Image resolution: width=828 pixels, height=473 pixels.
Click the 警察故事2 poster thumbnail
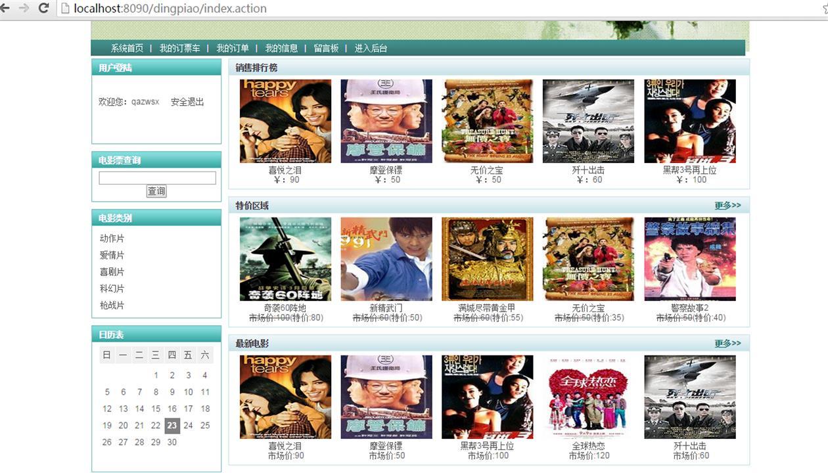690,259
